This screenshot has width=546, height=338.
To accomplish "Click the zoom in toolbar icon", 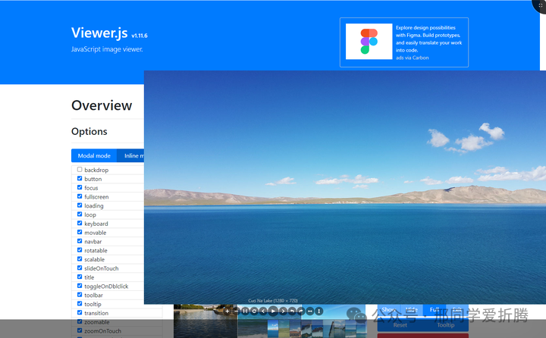I will click(227, 311).
